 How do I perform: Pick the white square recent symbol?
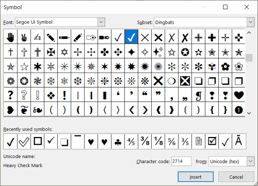37,141
